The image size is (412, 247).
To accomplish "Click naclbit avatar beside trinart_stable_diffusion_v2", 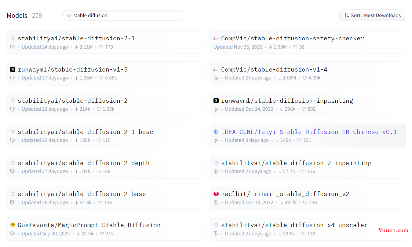I will click(216, 194).
